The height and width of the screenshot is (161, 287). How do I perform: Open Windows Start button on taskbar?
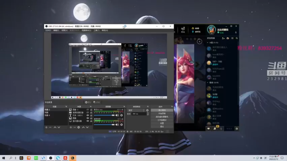[x=4, y=158]
